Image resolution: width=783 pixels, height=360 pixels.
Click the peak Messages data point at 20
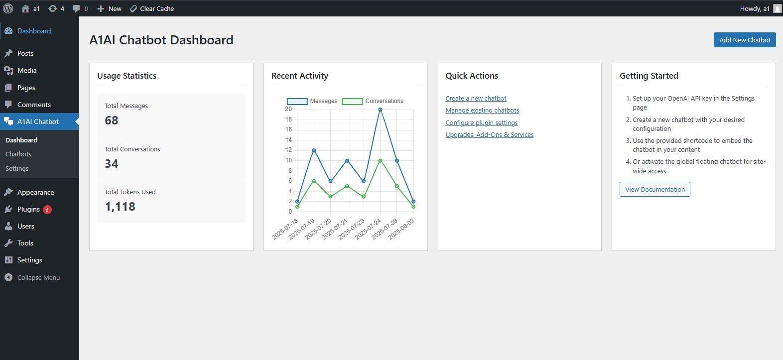pyautogui.click(x=380, y=110)
